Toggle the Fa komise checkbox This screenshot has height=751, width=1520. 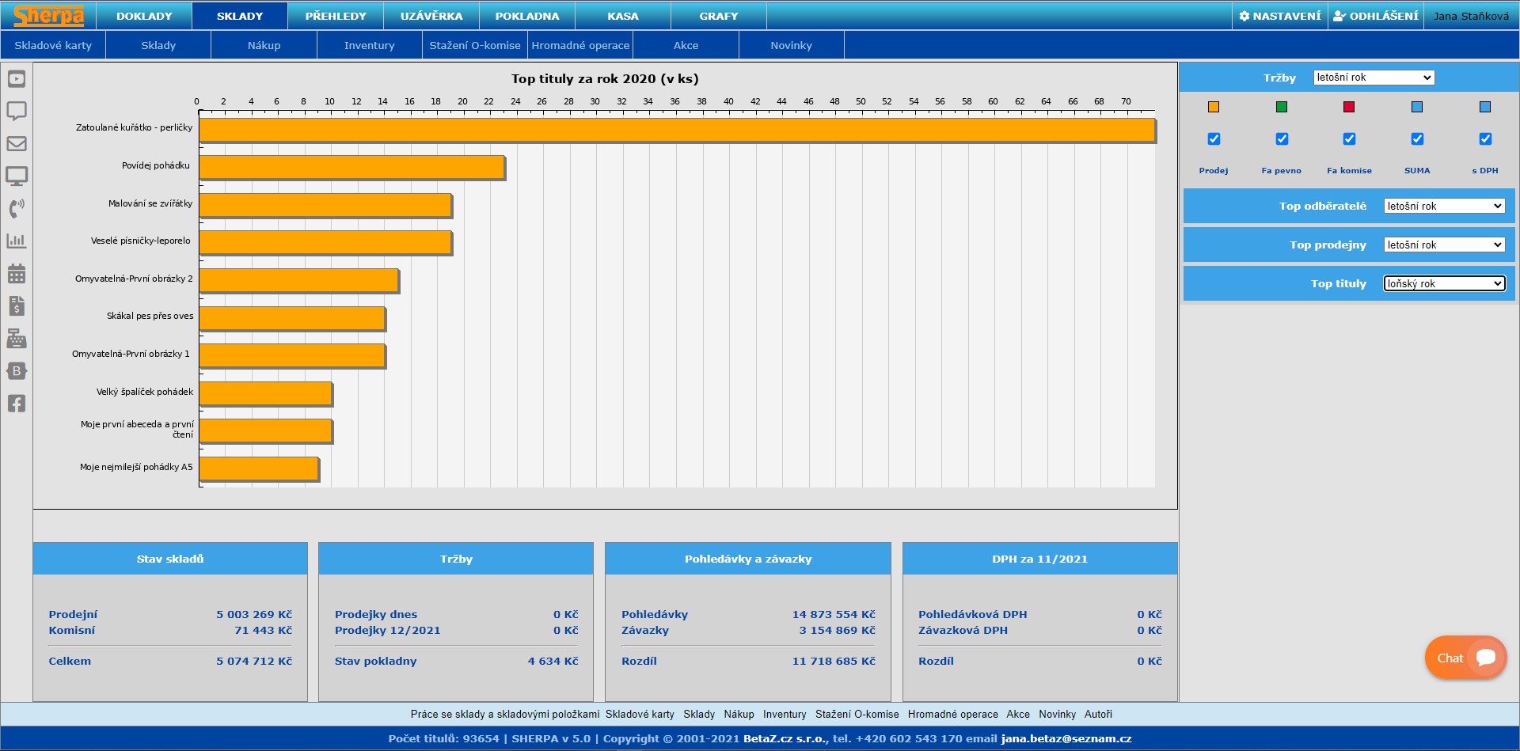[x=1349, y=139]
